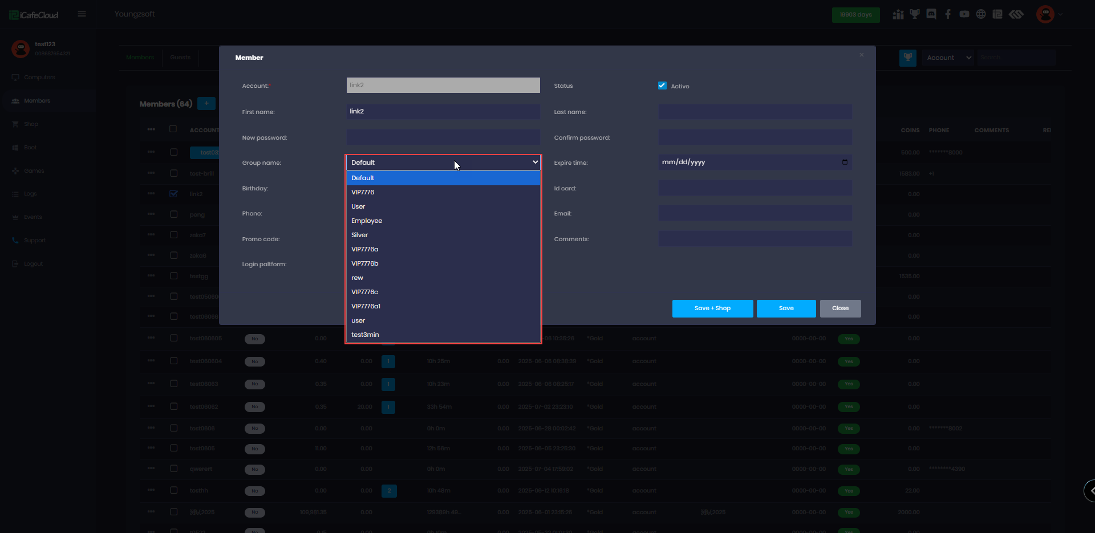Click the Facebook icon in top bar
Viewport: 1095px width, 533px height.
(x=948, y=14)
